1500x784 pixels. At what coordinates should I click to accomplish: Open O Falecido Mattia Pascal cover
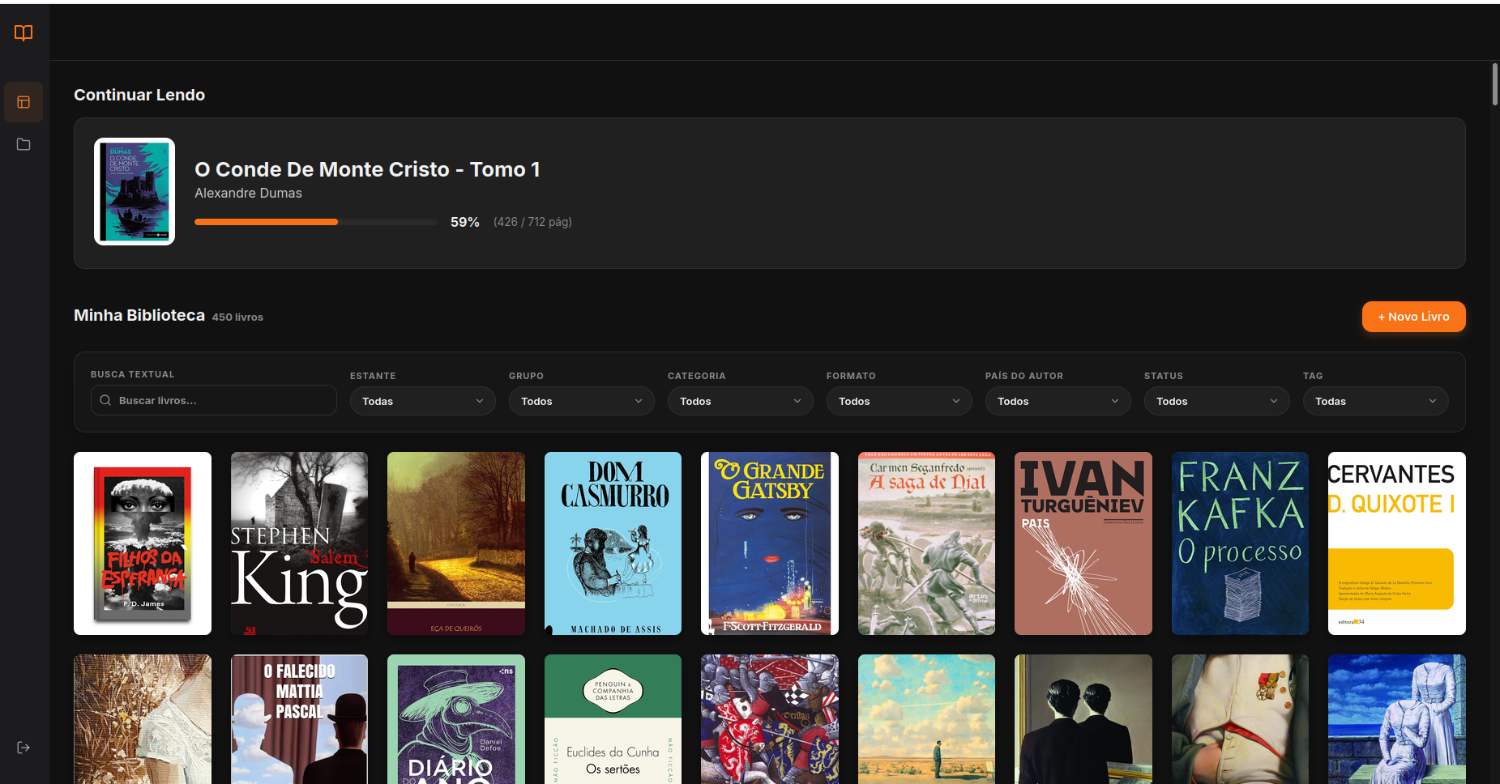pyautogui.click(x=299, y=719)
